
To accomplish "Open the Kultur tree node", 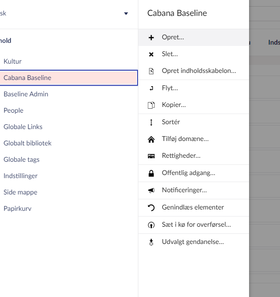I will [12, 61].
